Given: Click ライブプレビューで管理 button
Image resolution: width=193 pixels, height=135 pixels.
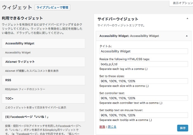Looking at the screenshot, I should coord(52,8).
